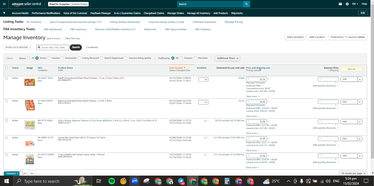
Task: Click the Take the tour link
Action: (x=72, y=38)
